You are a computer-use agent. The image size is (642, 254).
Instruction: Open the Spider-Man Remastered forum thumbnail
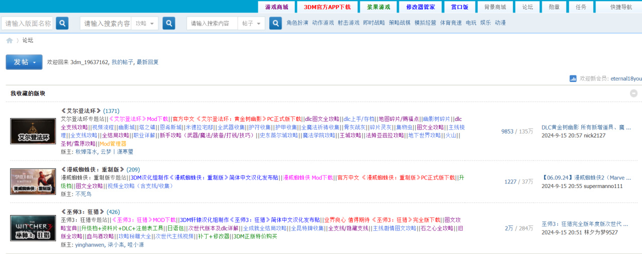click(33, 181)
